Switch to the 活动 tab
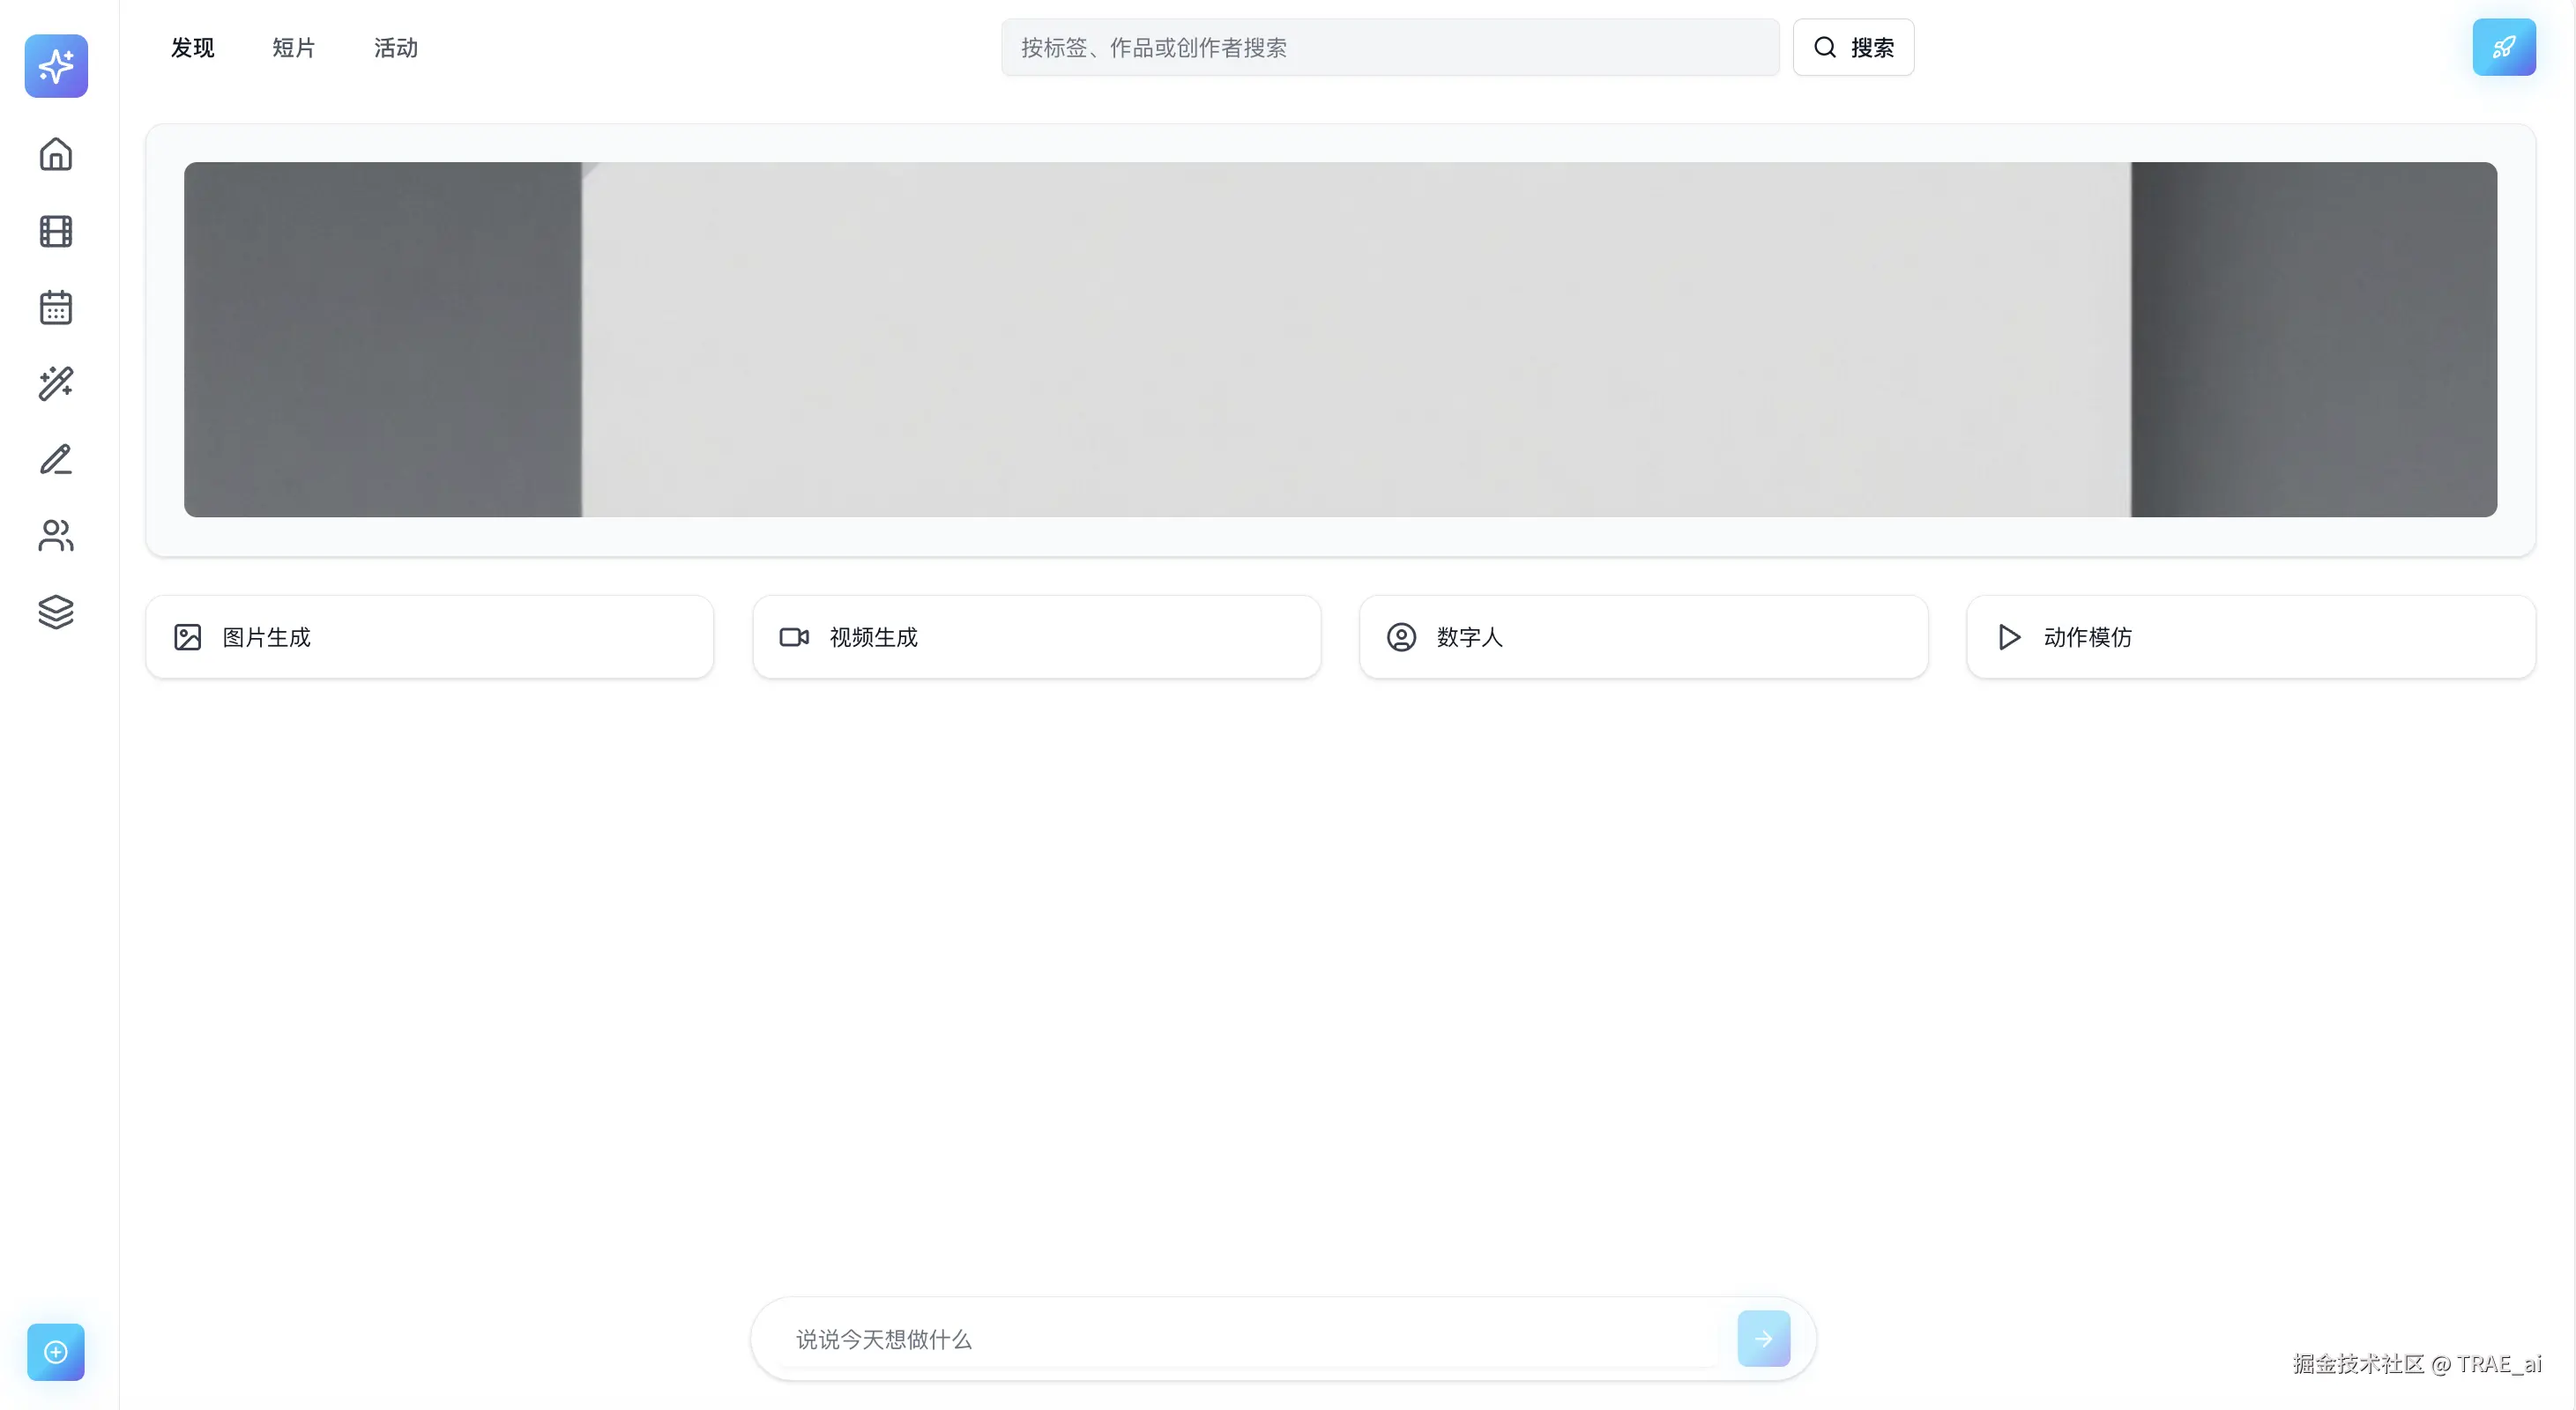The width and height of the screenshot is (2576, 1410). click(396, 48)
